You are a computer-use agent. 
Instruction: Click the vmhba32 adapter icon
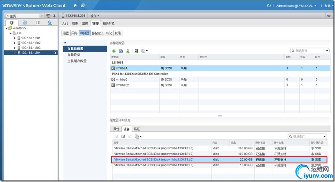(113, 85)
